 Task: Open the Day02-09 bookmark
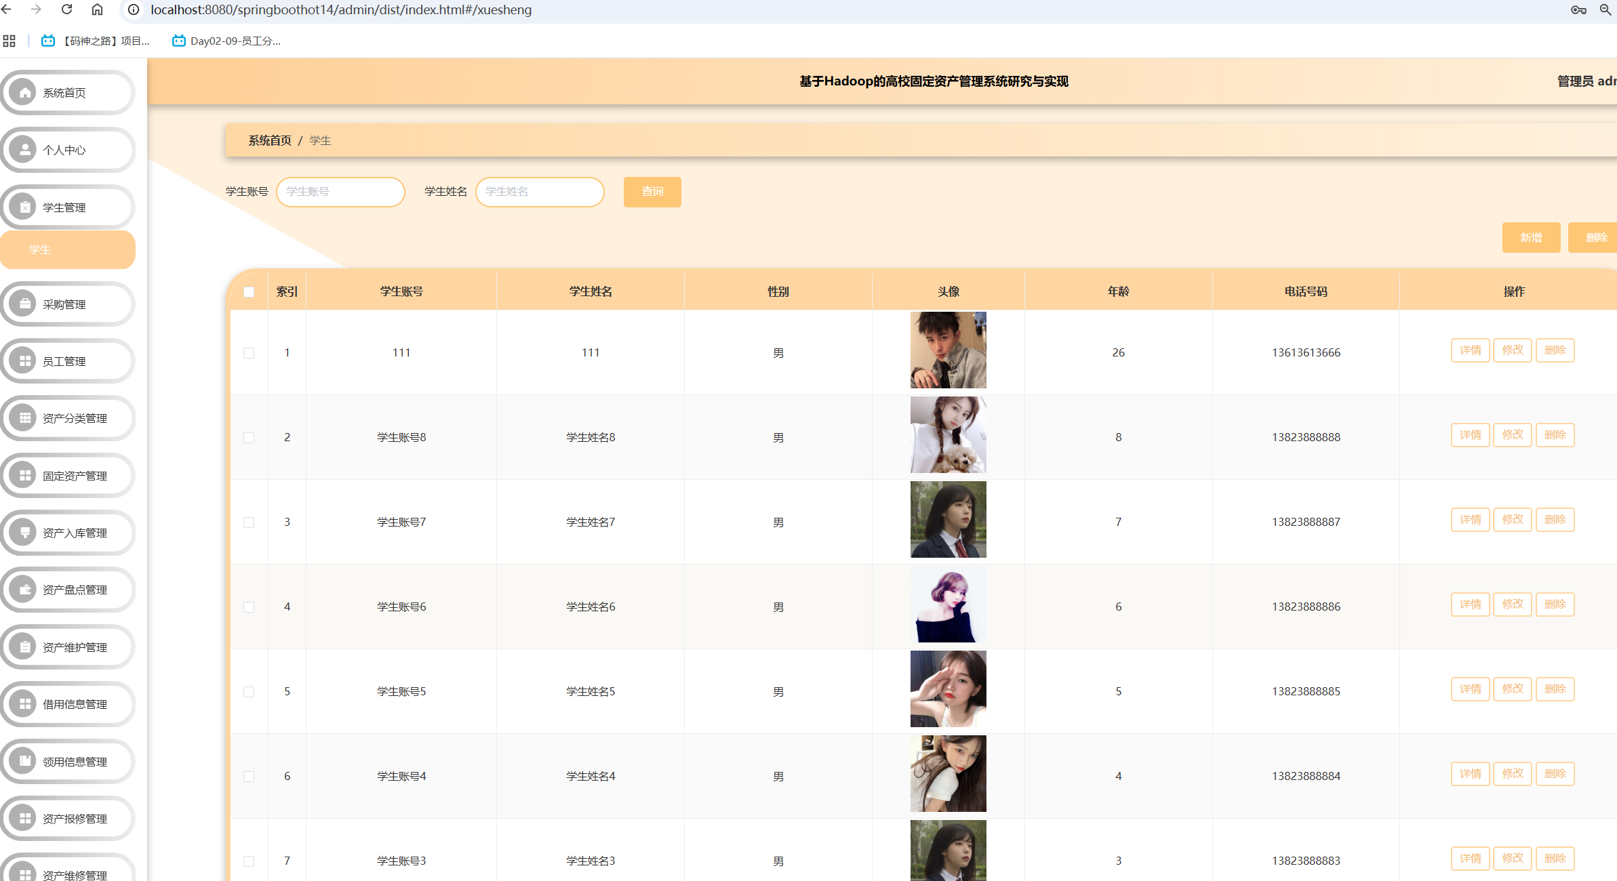click(x=226, y=41)
